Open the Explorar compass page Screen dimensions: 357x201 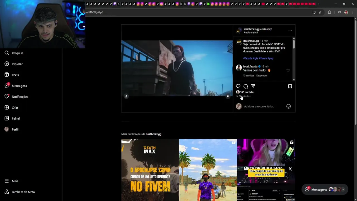[x=14, y=64]
